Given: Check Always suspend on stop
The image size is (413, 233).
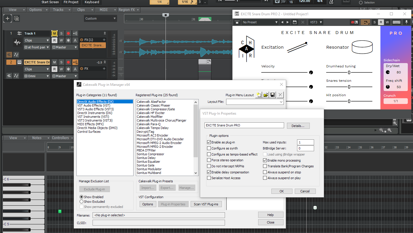Looking at the screenshot, I should pyautogui.click(x=265, y=172).
